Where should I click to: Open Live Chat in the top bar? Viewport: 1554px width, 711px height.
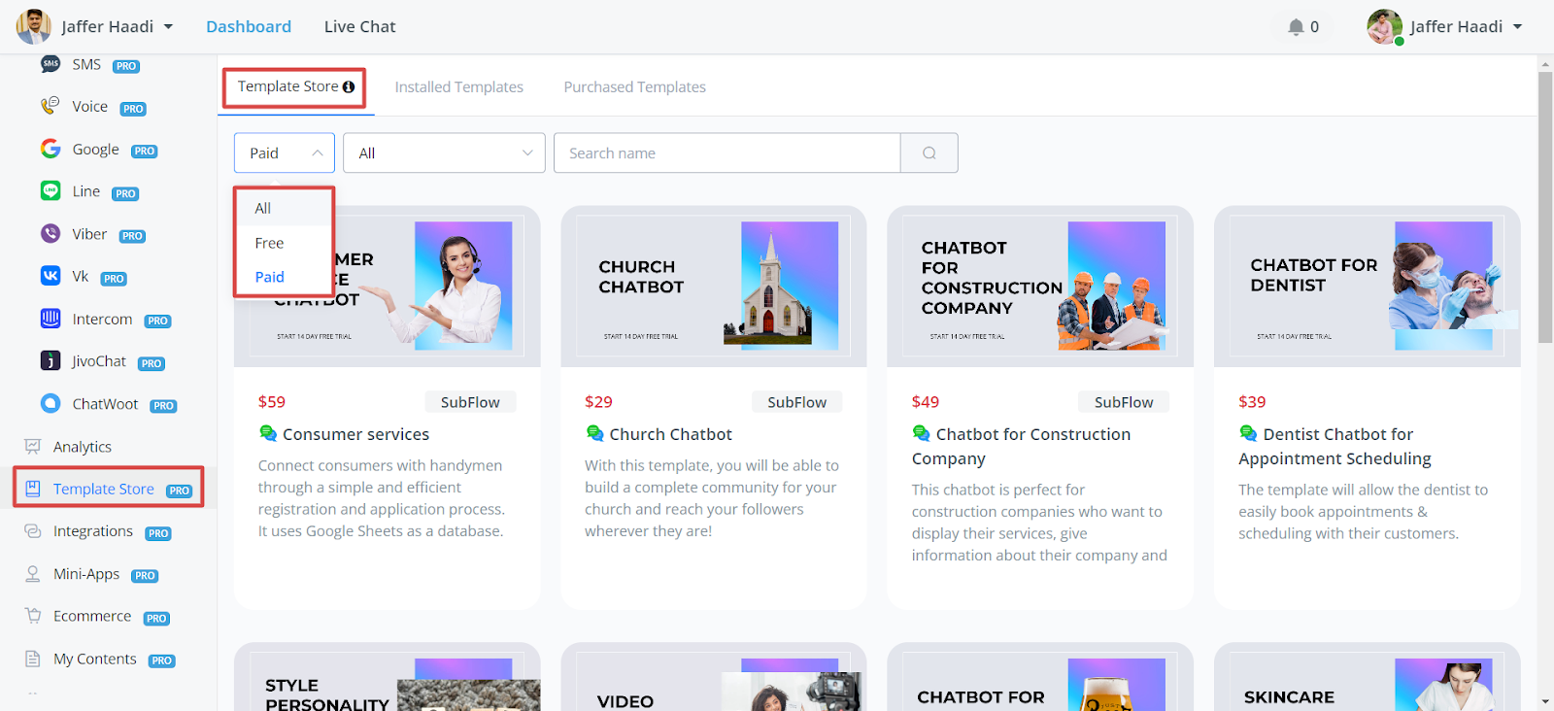click(x=359, y=27)
